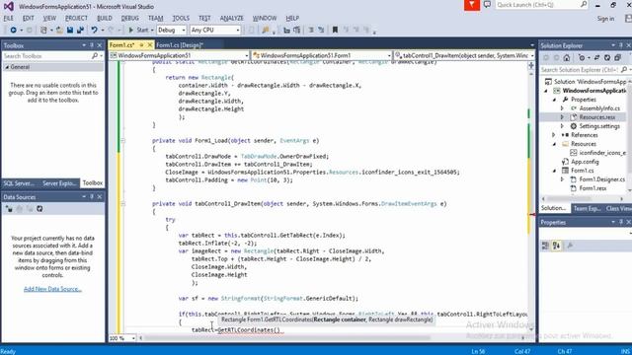Start debugging with the Start button
The image size is (632, 355).
click(x=138, y=31)
